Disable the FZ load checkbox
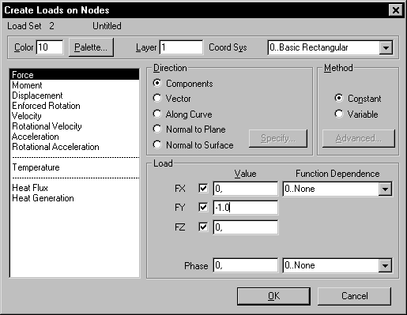Screen dimensions: 407x315 [203, 227]
